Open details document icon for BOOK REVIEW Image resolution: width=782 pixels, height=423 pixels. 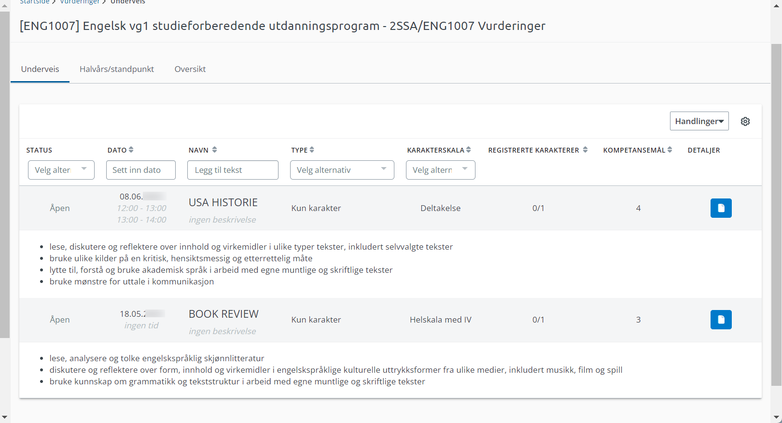pos(721,320)
